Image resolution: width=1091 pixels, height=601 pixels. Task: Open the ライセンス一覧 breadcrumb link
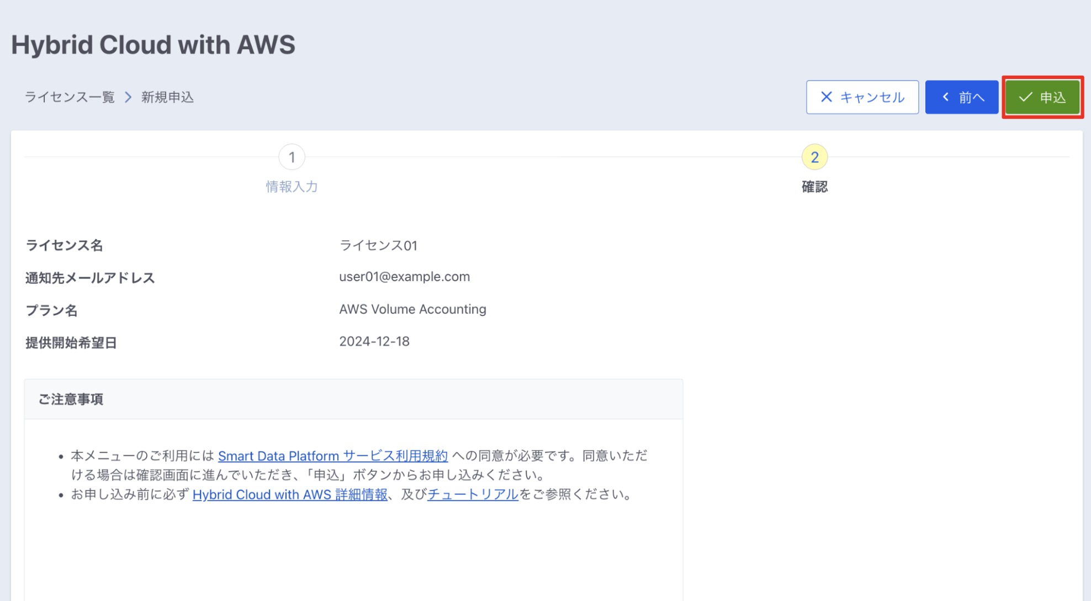[70, 97]
